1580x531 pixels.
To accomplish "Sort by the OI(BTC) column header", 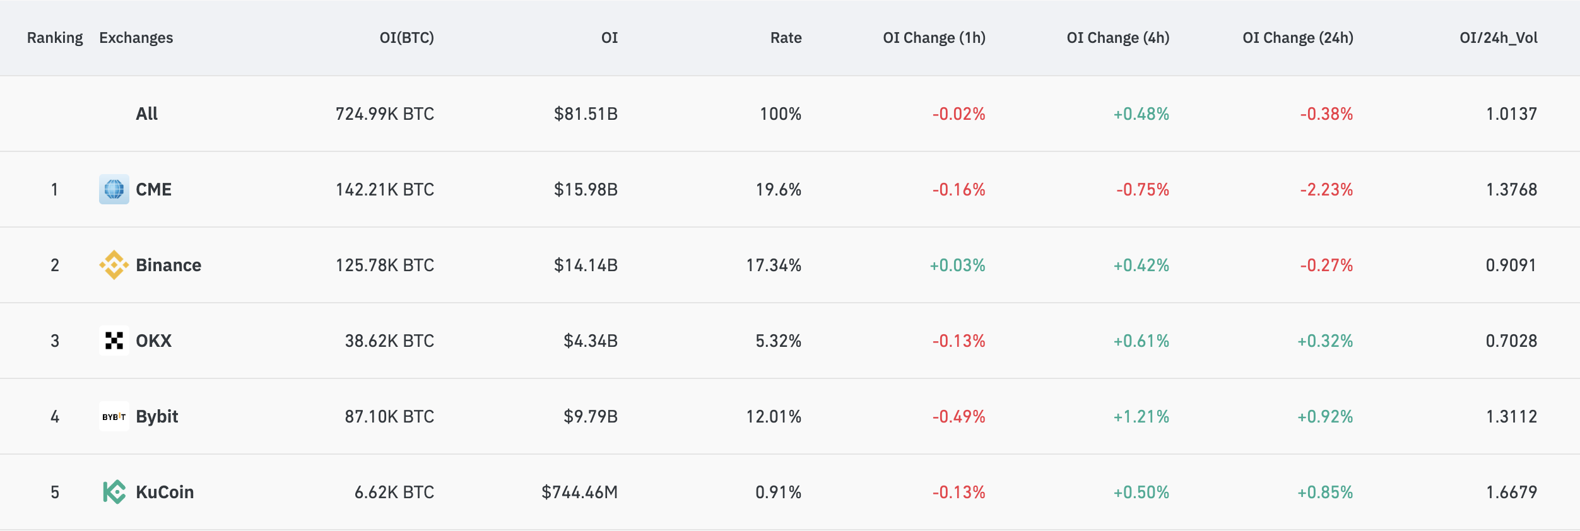I will 406,37.
